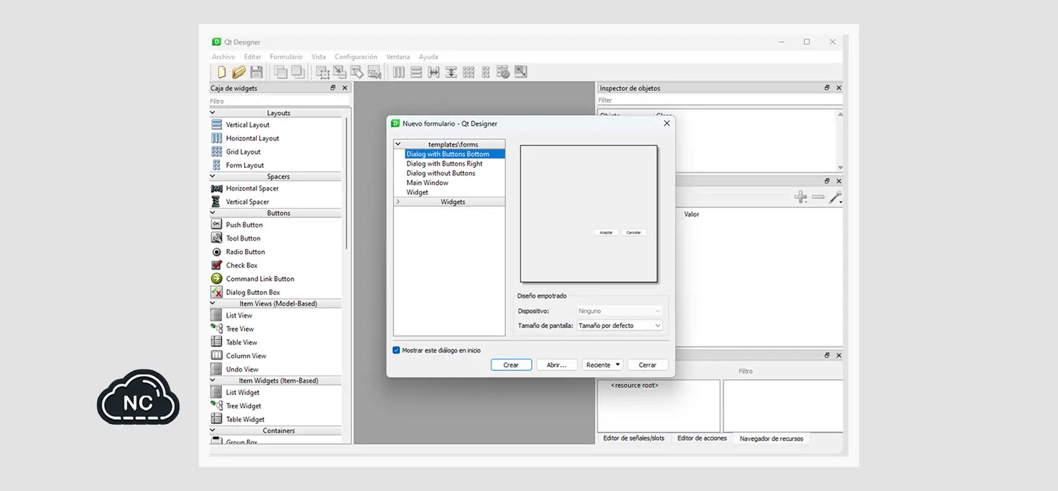Collapse Item Views (Model-Based) category

tap(213, 303)
